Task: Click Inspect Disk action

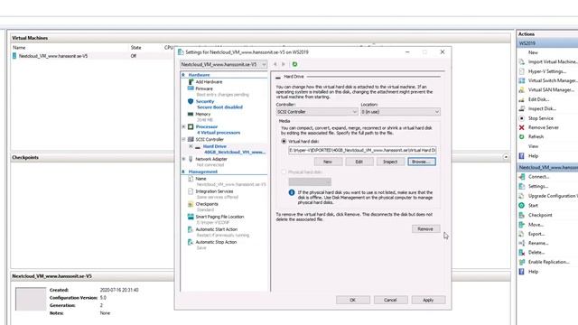Action: coord(542,108)
